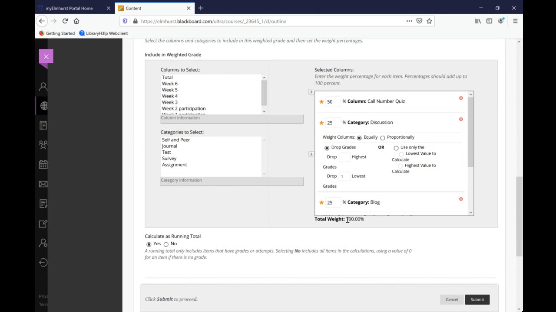Choose Highest Value to Calculate

(x=400, y=166)
